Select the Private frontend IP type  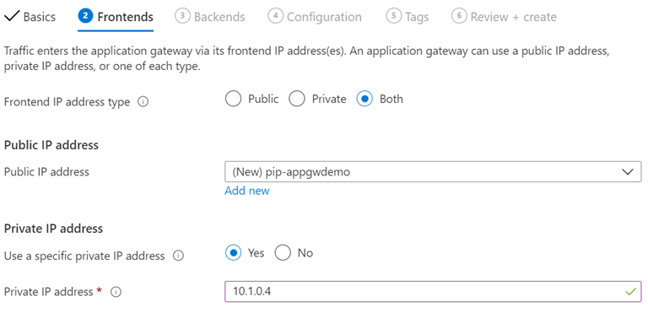(x=297, y=100)
